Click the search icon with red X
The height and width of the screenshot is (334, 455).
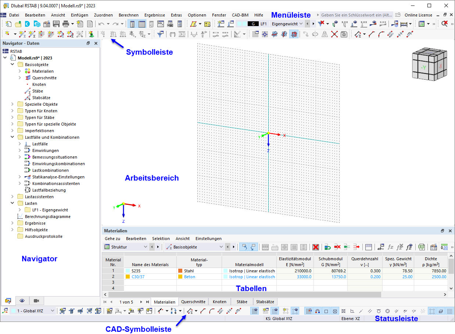(x=444, y=24)
